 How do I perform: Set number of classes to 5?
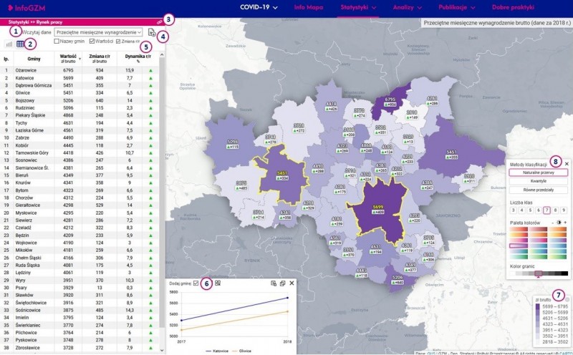[x=530, y=210]
